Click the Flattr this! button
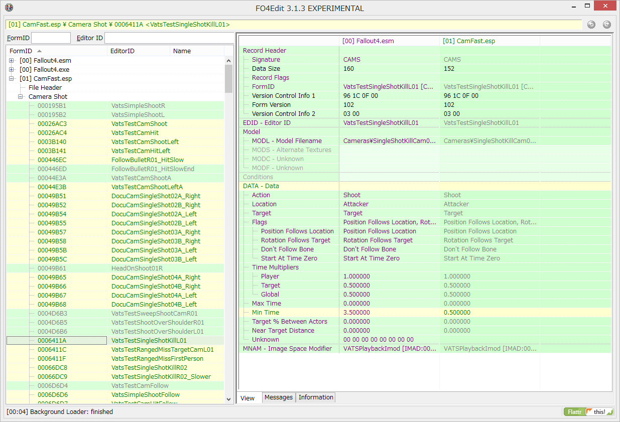 pos(588,411)
